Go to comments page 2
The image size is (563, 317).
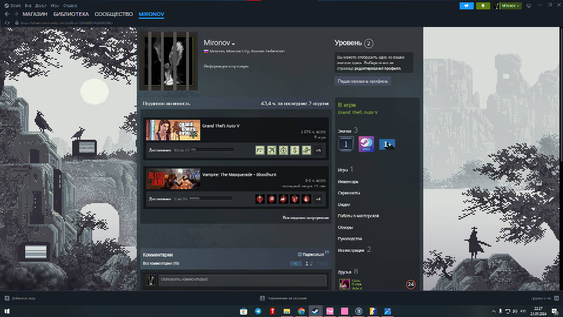point(311,264)
